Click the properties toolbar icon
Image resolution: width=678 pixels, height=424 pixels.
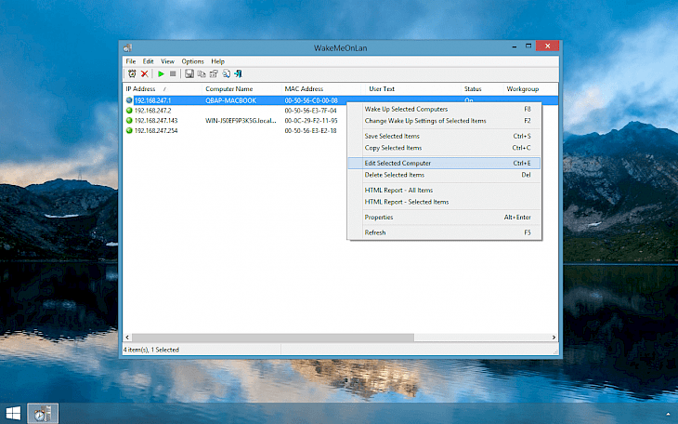[x=214, y=73]
